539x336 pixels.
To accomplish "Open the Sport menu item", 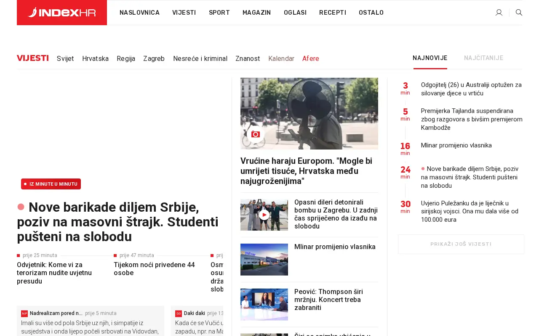I will tap(219, 13).
